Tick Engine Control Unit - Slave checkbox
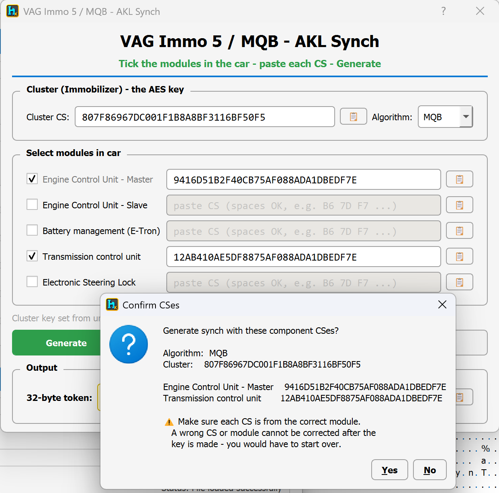 (32, 204)
